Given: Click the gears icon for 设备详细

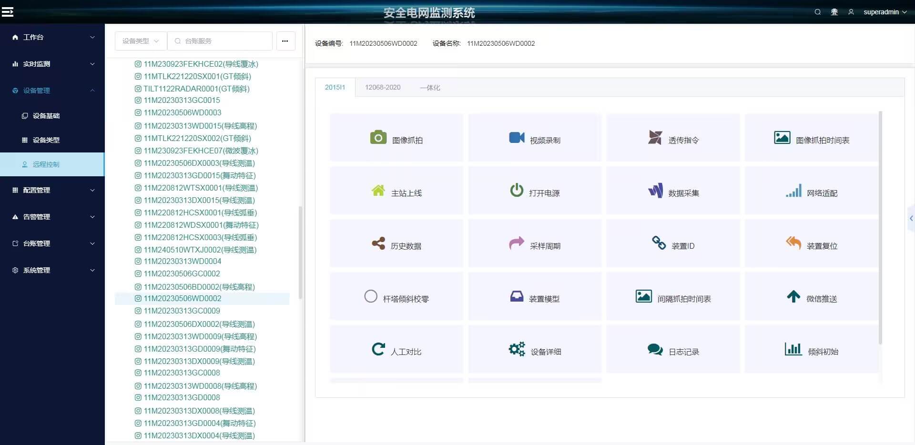Looking at the screenshot, I should click(517, 349).
